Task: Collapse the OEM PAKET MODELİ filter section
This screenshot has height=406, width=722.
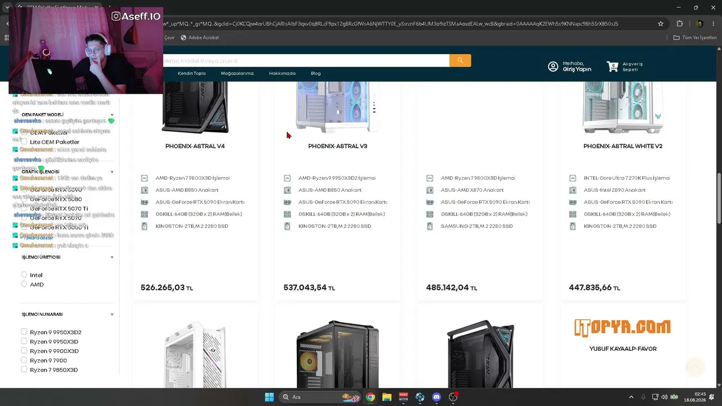Action: [112, 115]
